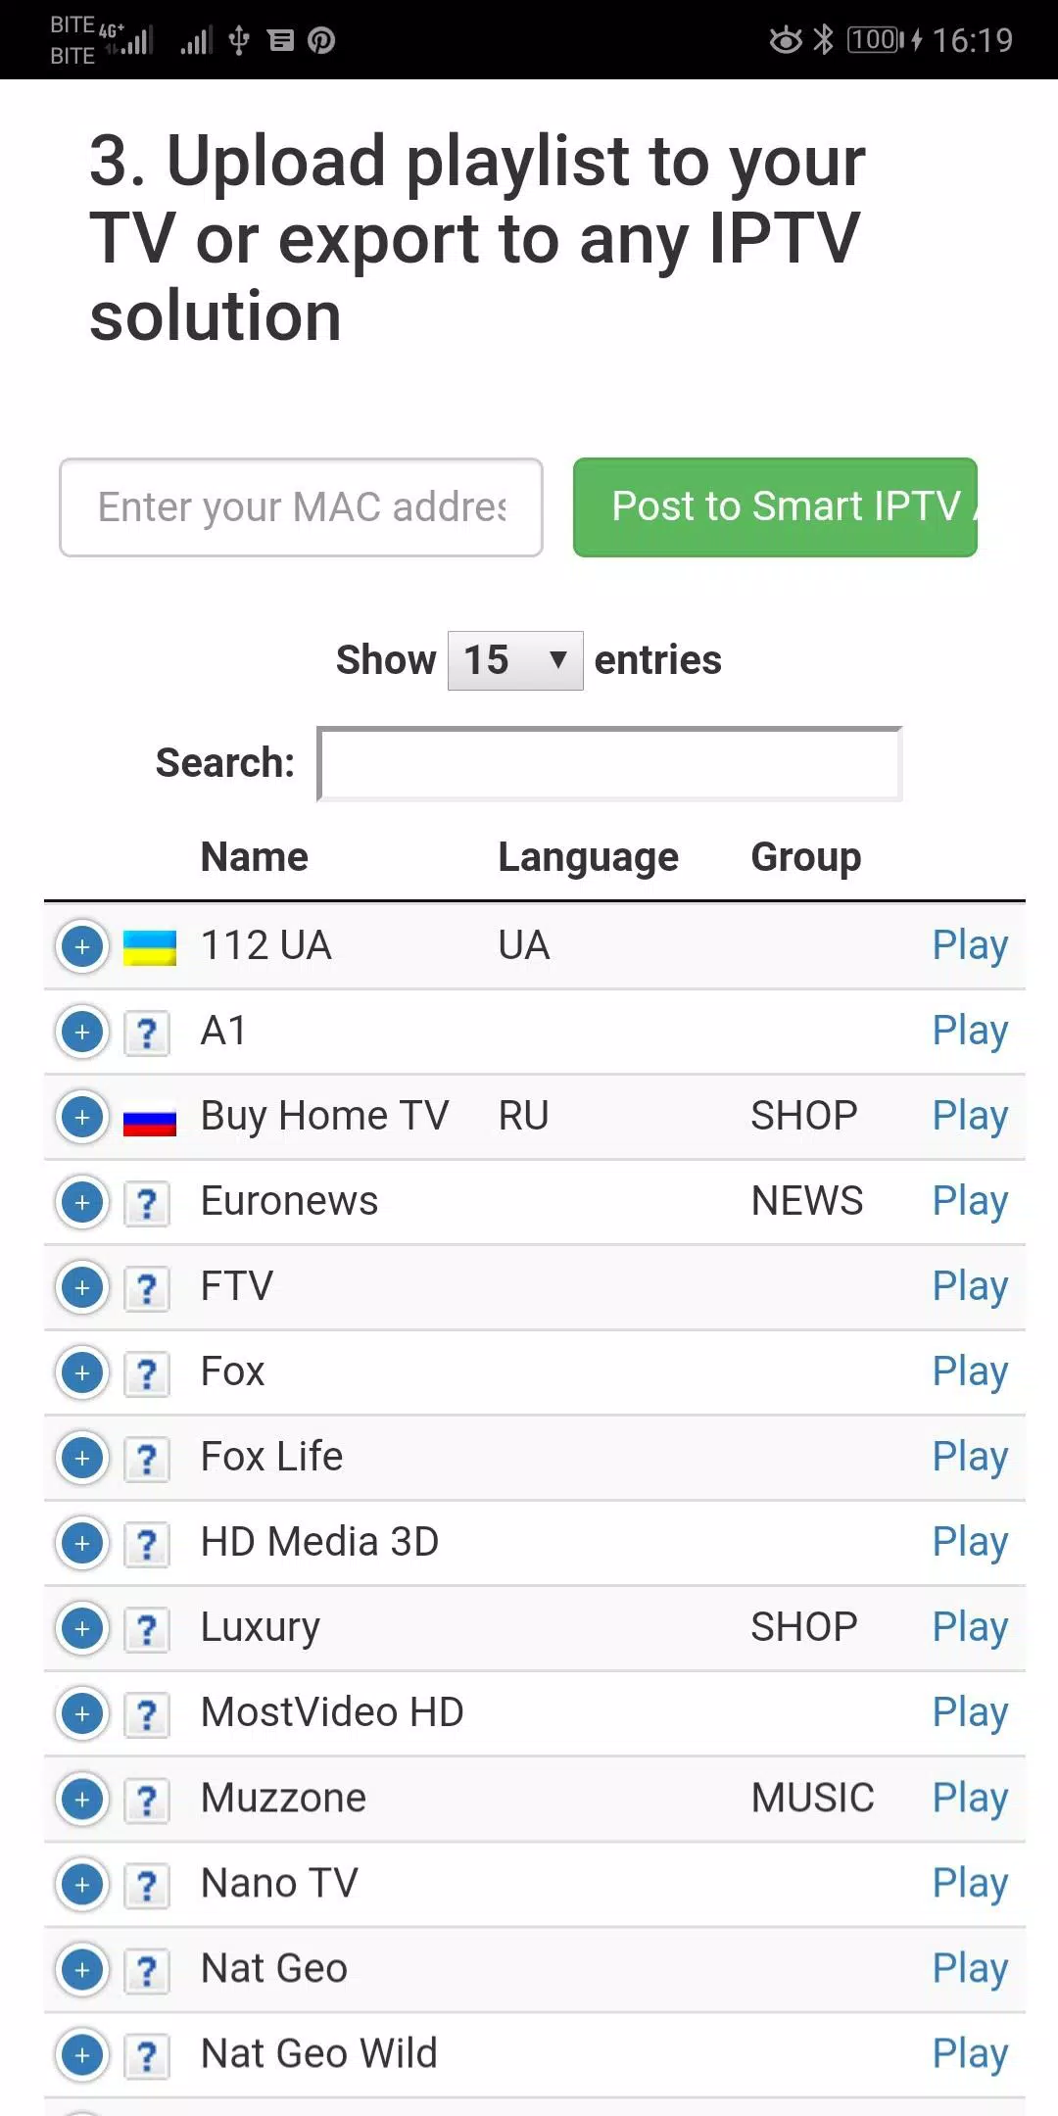Expand the Euronews row with plus icon
Screen dimensions: 1058x2116
[x=82, y=1202]
